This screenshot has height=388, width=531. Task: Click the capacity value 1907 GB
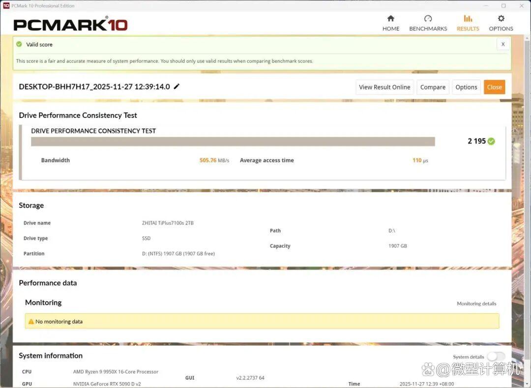pos(398,246)
